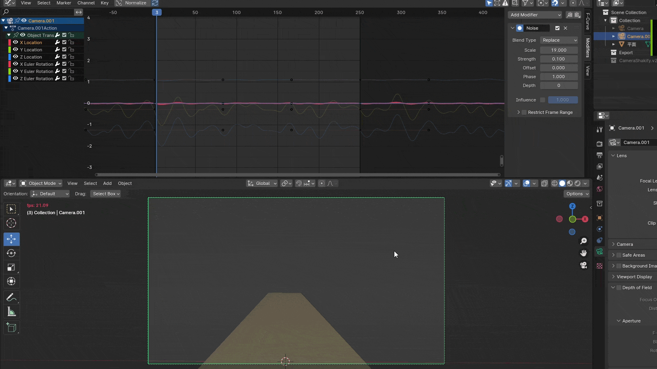Open the Add Modifier dropdown
The image size is (657, 369).
[x=535, y=15]
